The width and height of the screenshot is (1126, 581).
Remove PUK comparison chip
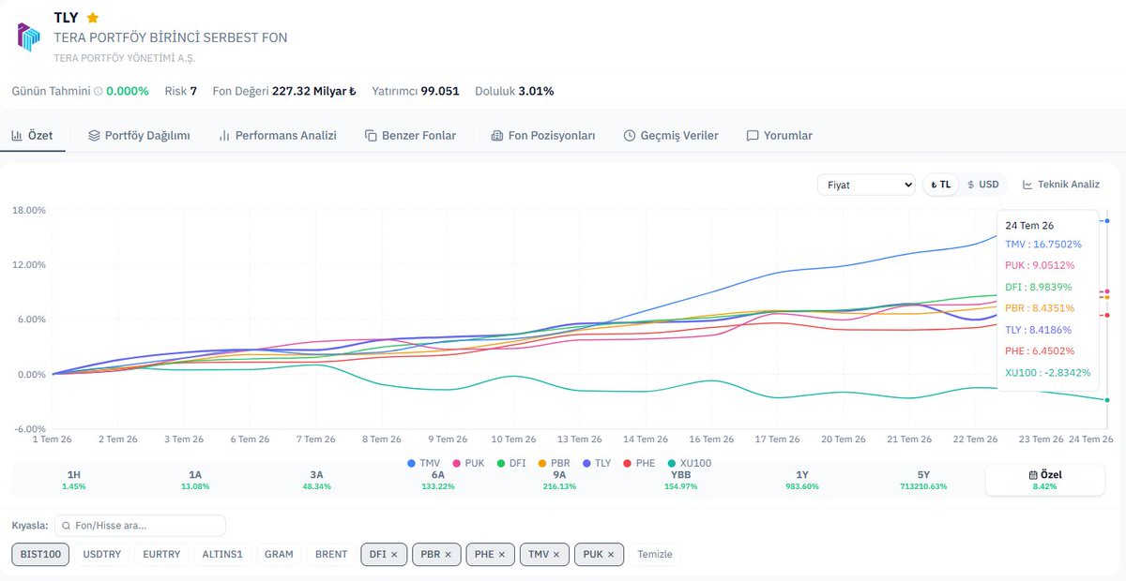[611, 555]
